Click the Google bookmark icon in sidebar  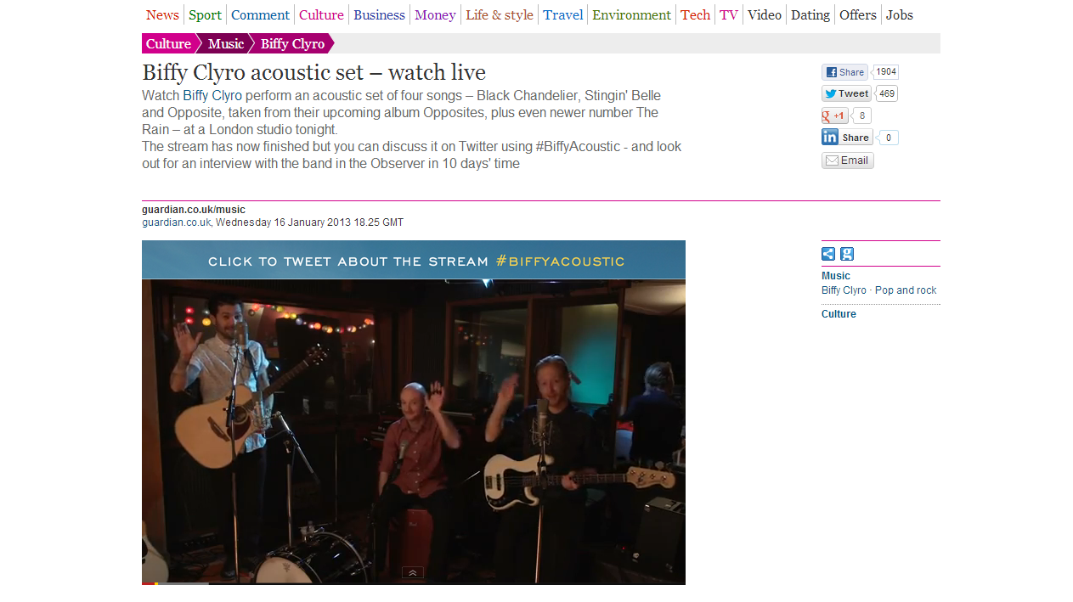click(847, 254)
